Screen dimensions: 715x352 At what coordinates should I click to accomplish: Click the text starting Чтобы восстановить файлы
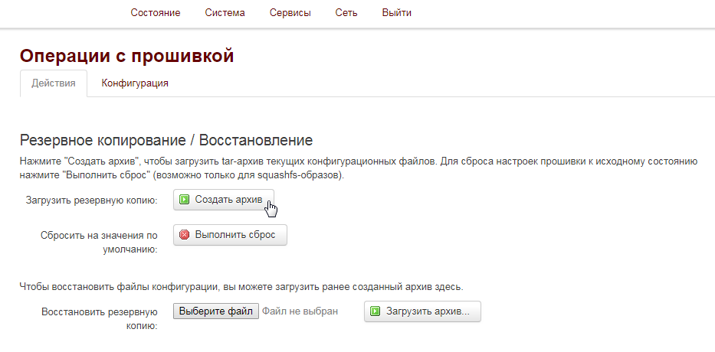tap(241, 287)
